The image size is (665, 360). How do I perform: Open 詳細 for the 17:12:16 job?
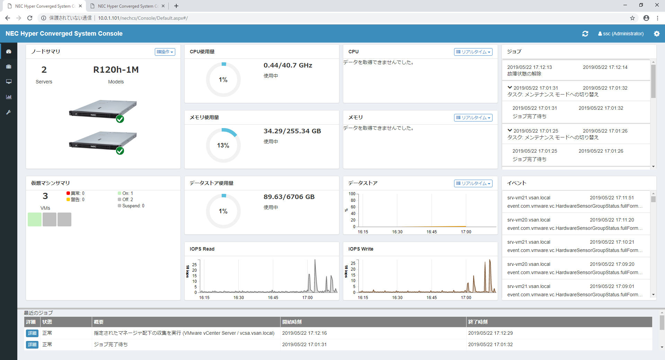click(32, 333)
